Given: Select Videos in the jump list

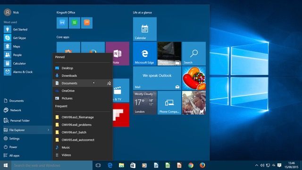Looking at the screenshot, I should 83,155.
